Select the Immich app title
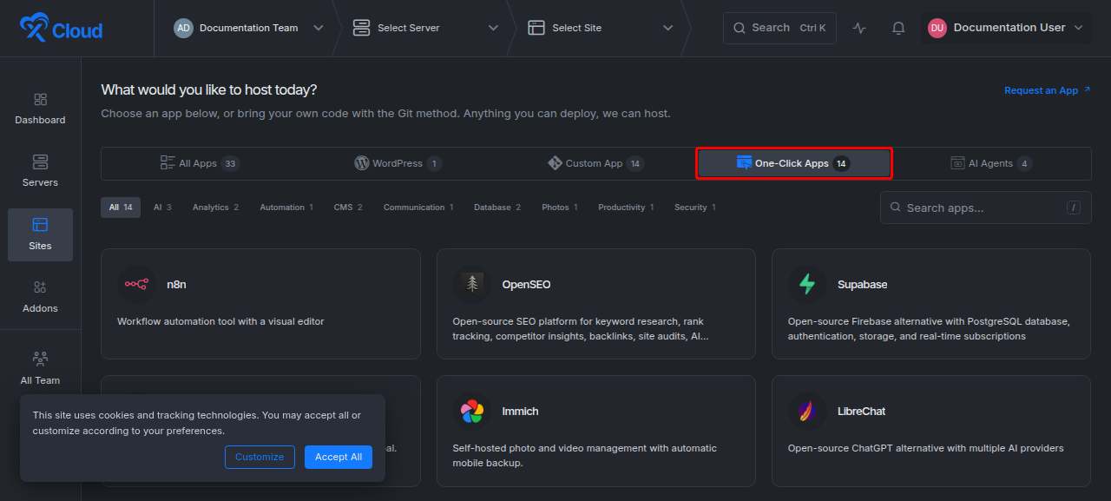 pyautogui.click(x=520, y=411)
